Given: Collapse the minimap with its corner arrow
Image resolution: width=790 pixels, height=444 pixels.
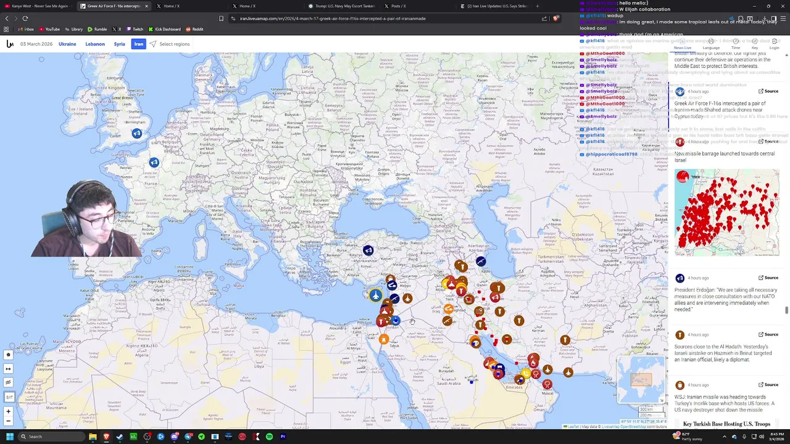Looking at the screenshot, I should [662, 400].
